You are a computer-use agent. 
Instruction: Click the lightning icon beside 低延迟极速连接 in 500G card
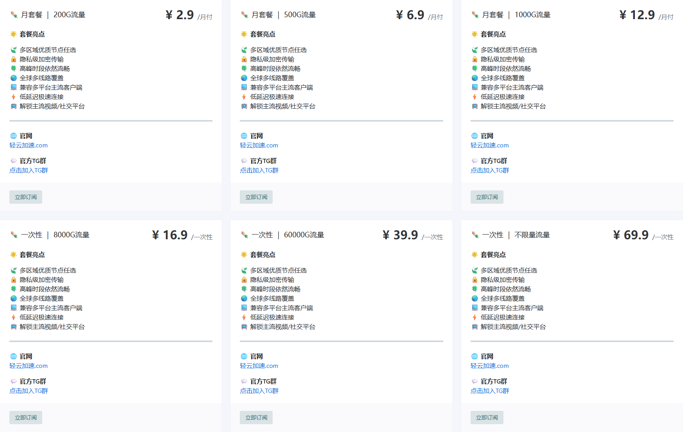point(244,97)
